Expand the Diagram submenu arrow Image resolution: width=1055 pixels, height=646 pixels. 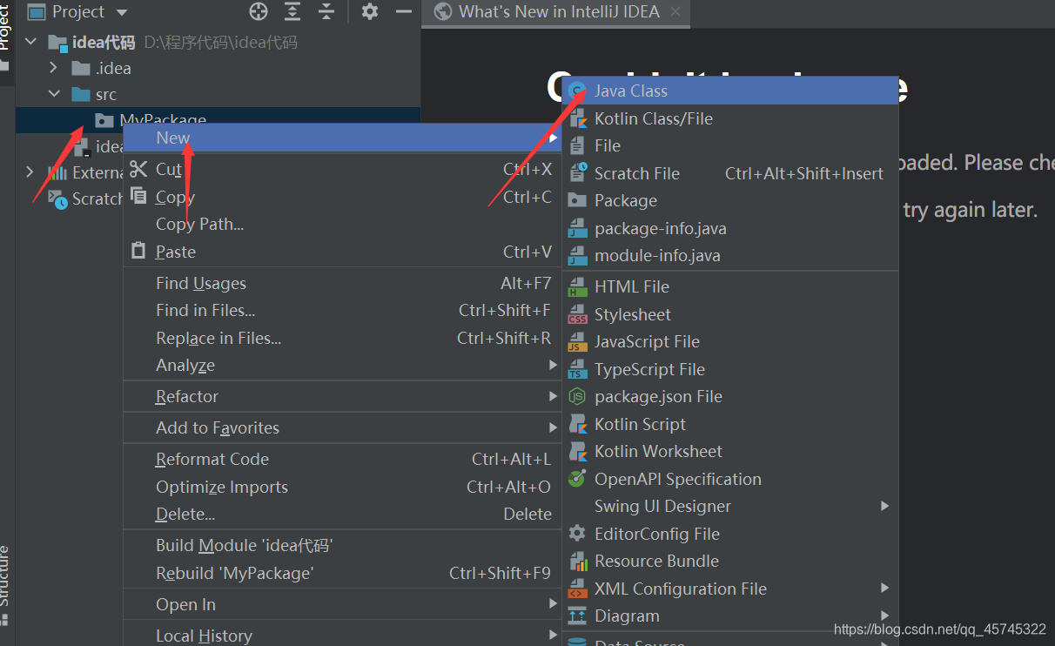(885, 616)
